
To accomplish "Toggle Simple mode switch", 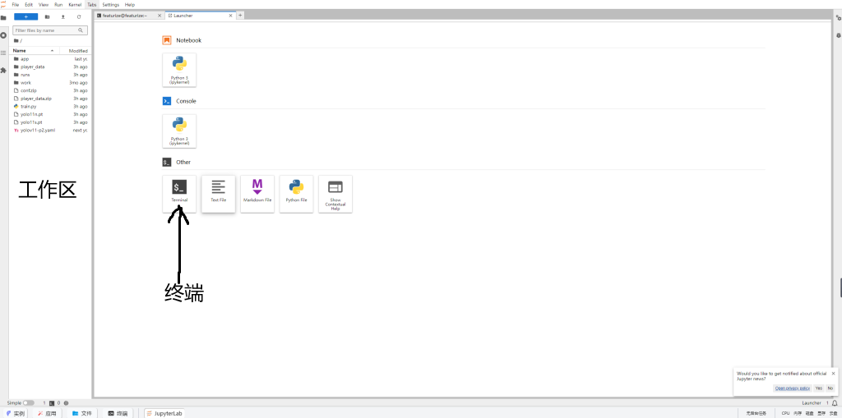I will point(29,403).
